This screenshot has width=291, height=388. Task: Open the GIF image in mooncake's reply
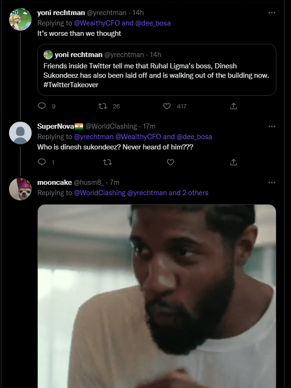[157, 296]
